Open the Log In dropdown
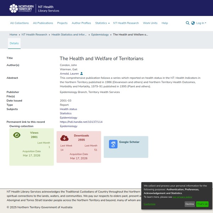This screenshot has height=213, width=213. pyautogui.click(x=201, y=23)
